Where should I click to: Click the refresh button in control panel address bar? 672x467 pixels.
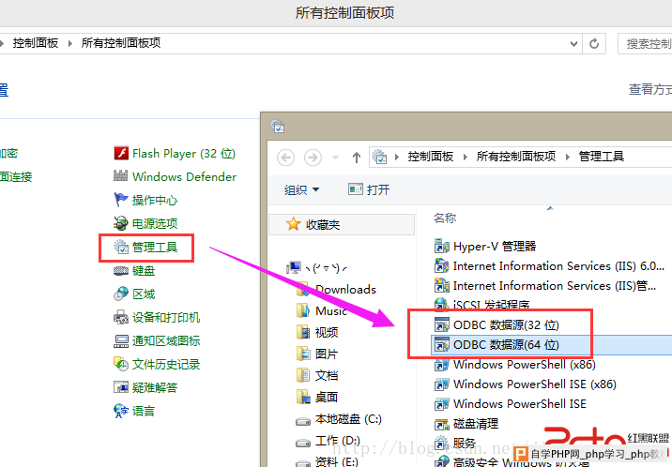pos(594,43)
